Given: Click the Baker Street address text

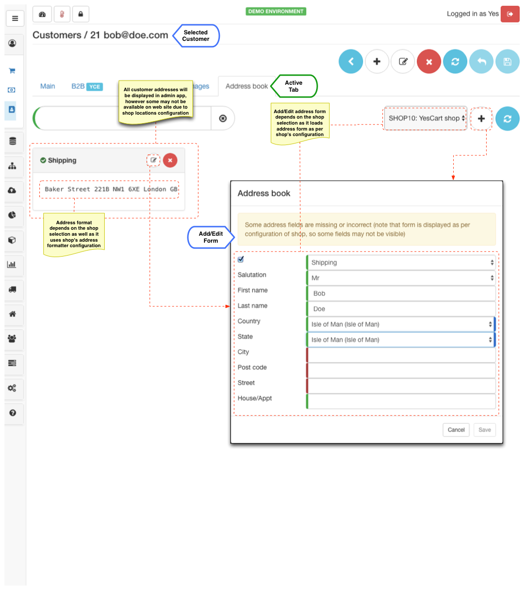Looking at the screenshot, I should tap(111, 189).
